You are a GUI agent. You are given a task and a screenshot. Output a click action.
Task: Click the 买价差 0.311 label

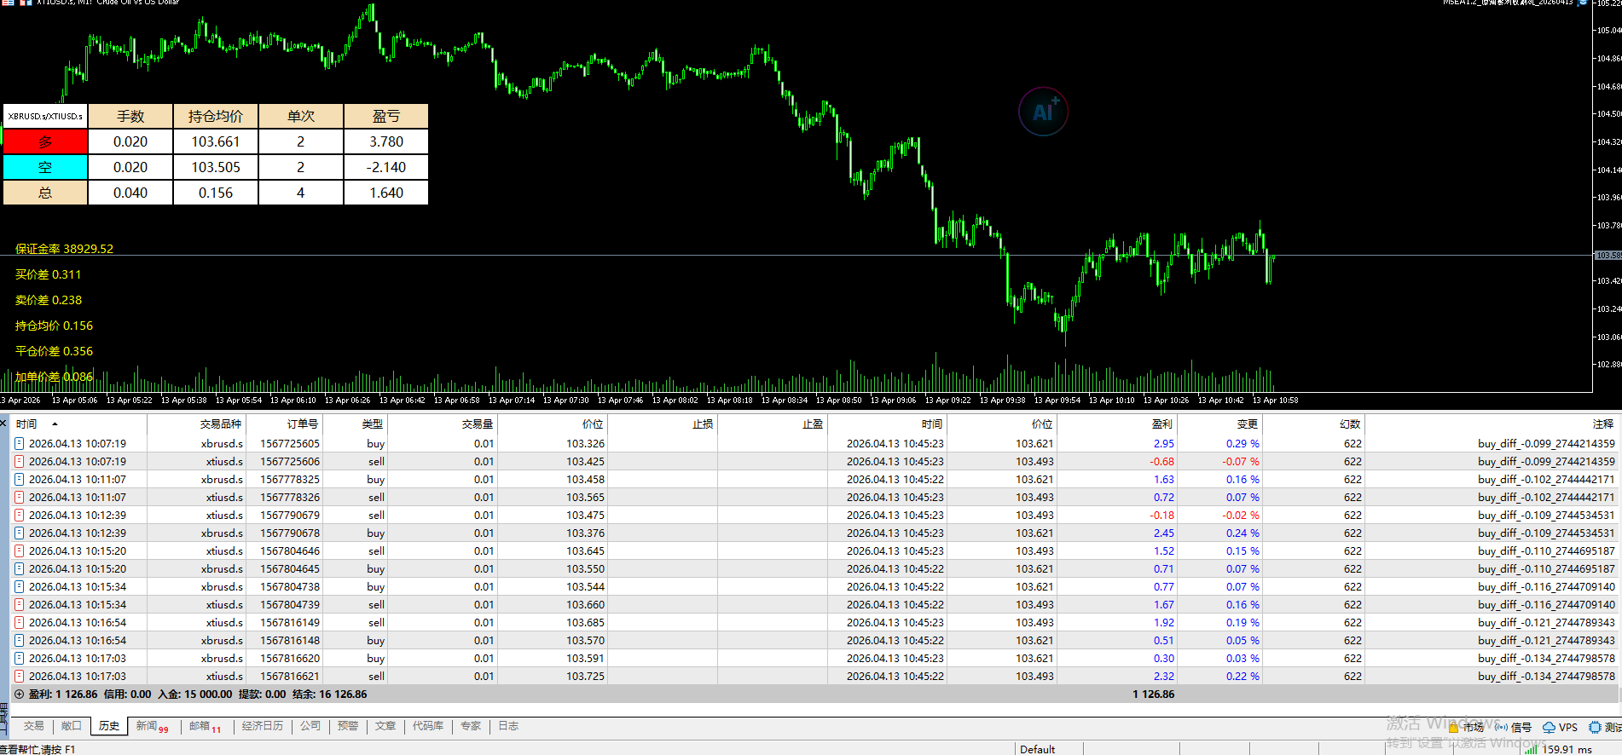[49, 274]
